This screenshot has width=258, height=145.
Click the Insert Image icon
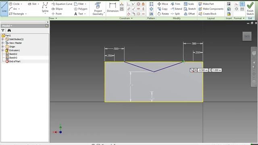(229, 4)
